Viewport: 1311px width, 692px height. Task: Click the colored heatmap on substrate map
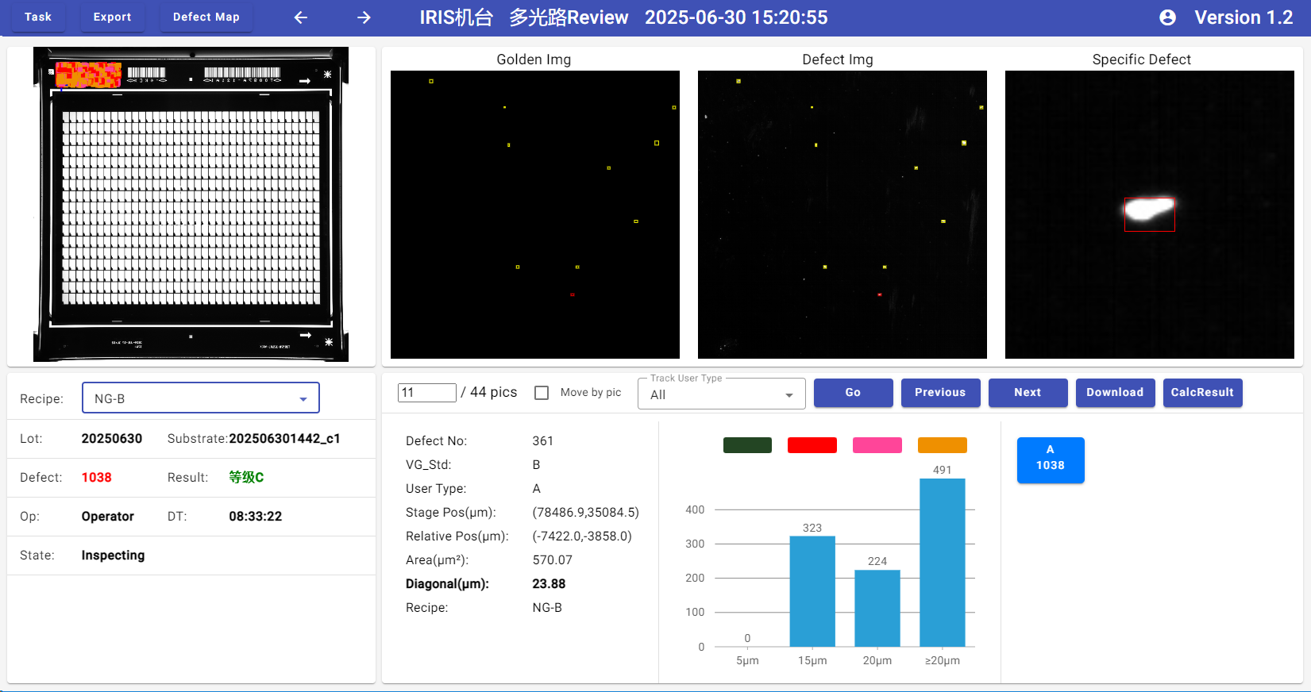point(88,75)
